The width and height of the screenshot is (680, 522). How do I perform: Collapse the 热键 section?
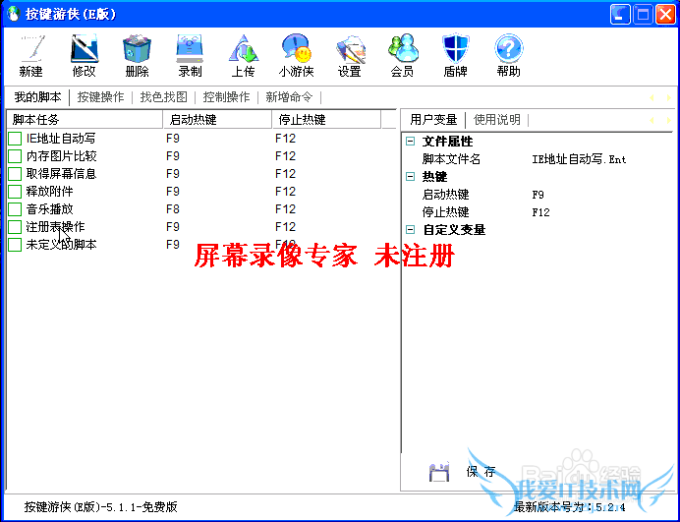coord(410,177)
